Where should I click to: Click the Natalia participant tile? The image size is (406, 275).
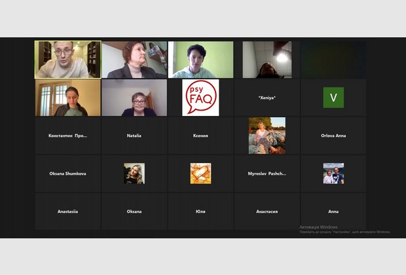point(134,136)
